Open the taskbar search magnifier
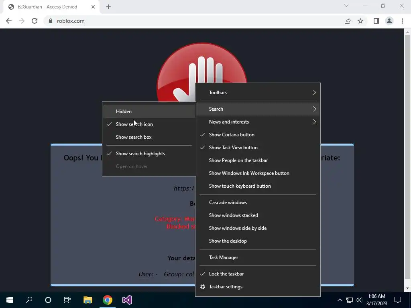This screenshot has height=308, width=411. tap(29, 300)
